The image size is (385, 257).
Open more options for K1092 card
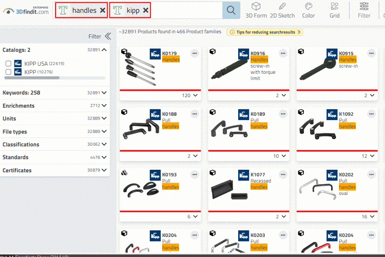[x=372, y=114]
